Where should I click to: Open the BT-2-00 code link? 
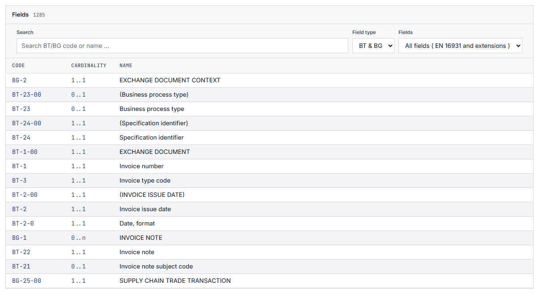25,195
